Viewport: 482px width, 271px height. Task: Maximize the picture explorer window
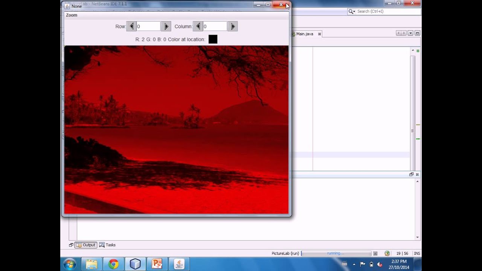point(268,5)
